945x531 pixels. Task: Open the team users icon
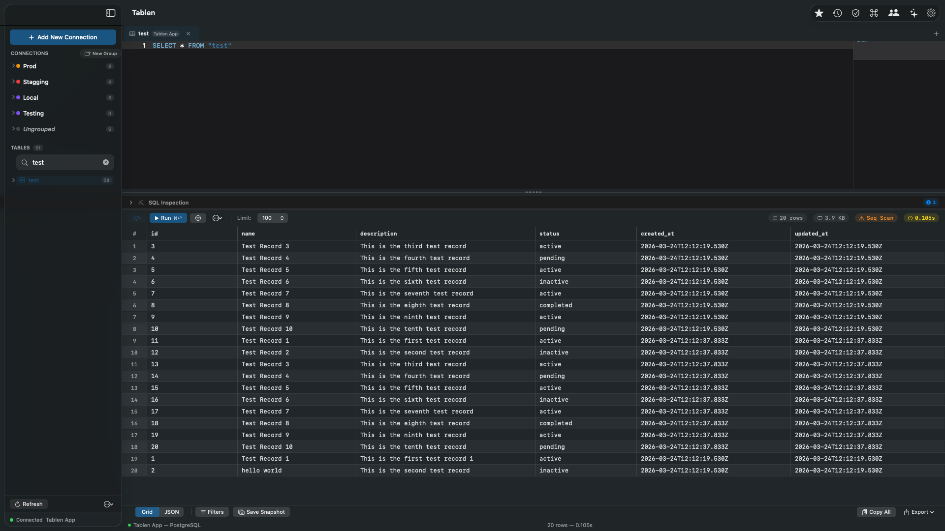(894, 13)
